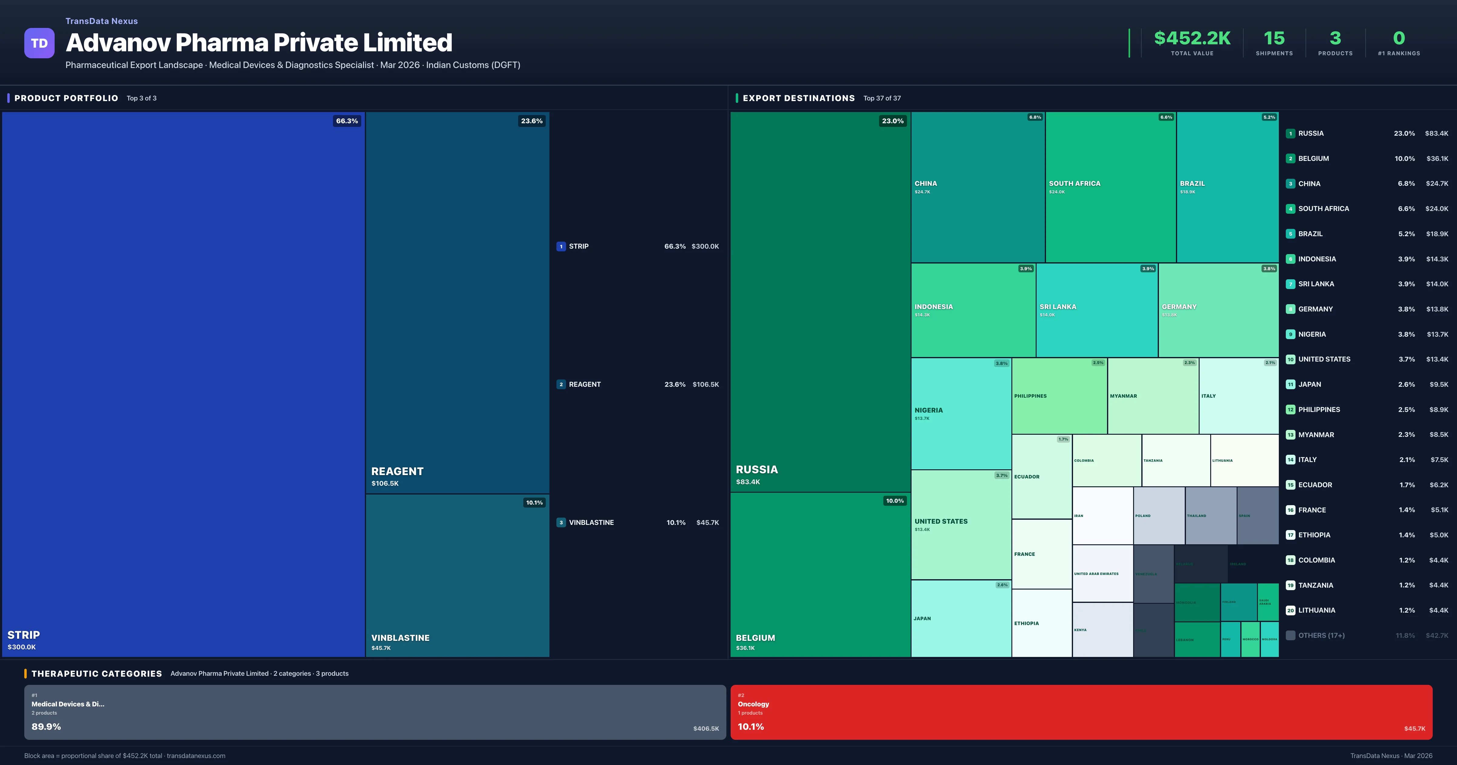
Task: Click the rank 1 badge beside RUSSIA
Action: pos(1290,134)
